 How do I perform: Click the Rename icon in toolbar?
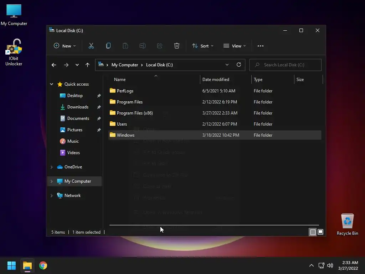pos(143,46)
